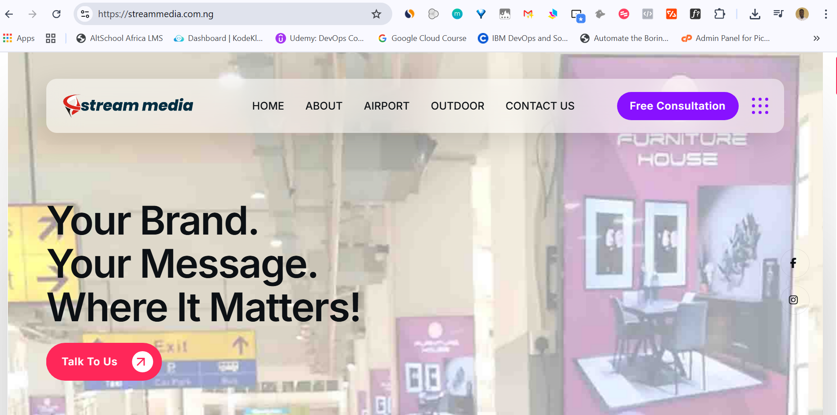Select AIRPORT in the navigation menu
837x415 pixels.
pos(387,106)
